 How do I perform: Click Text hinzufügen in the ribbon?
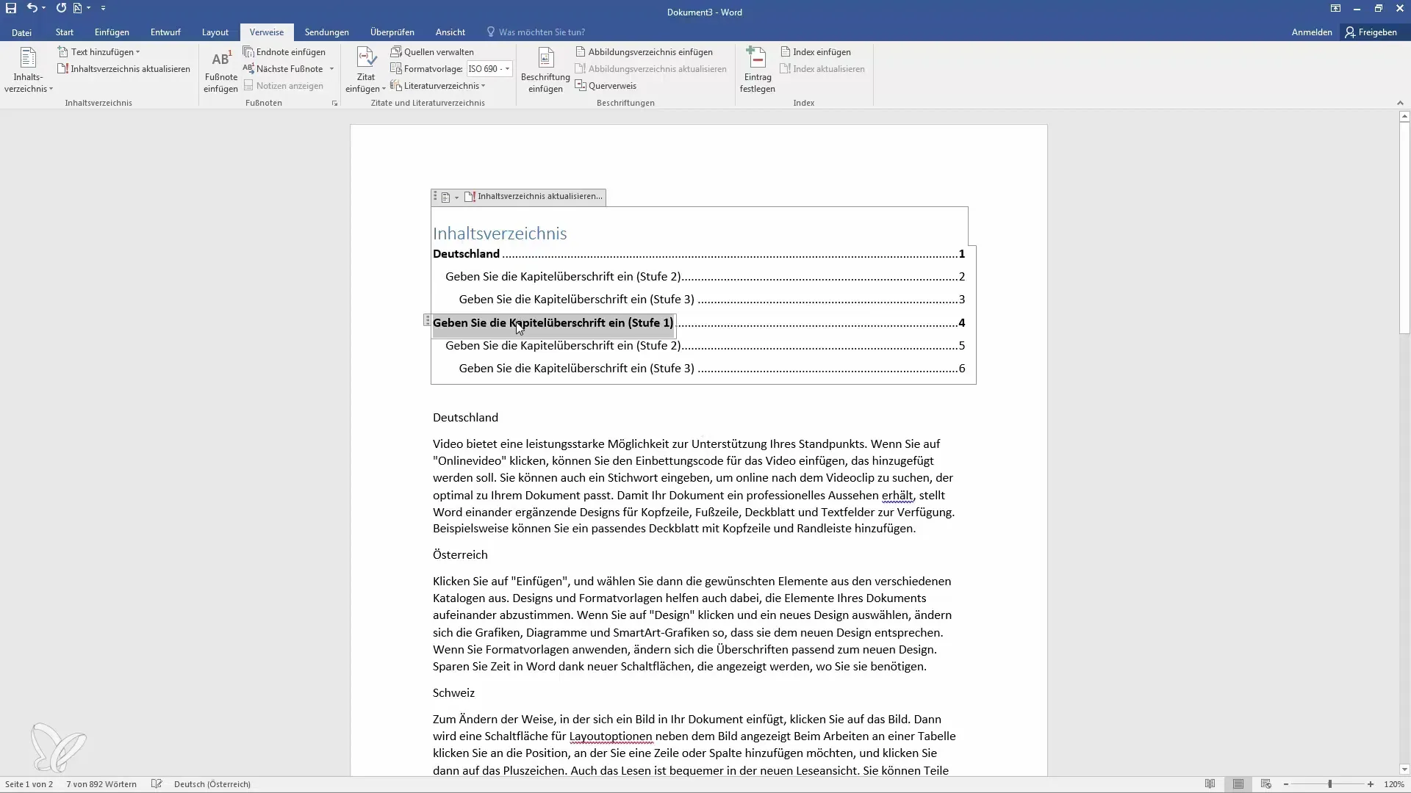98,52
